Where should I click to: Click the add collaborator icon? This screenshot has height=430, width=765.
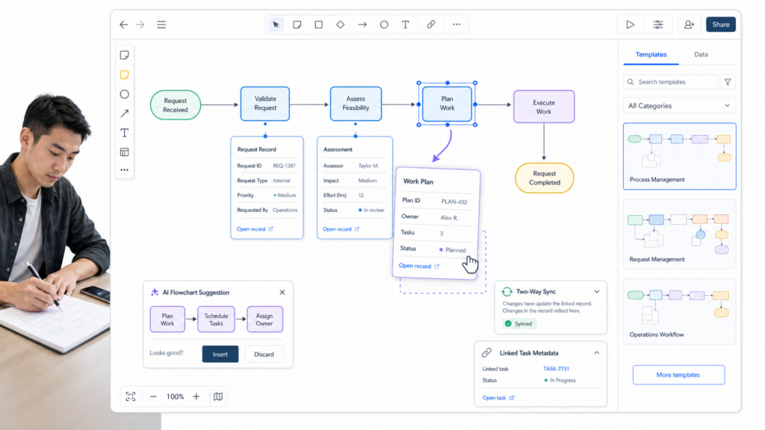pyautogui.click(x=689, y=25)
